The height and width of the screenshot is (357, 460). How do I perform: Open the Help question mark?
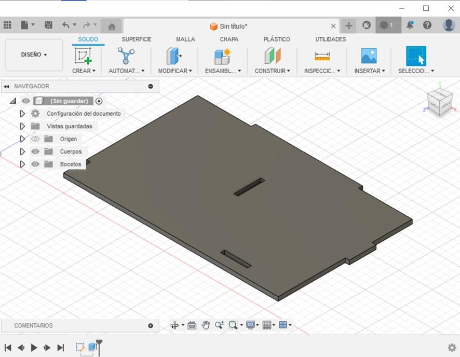pos(427,25)
